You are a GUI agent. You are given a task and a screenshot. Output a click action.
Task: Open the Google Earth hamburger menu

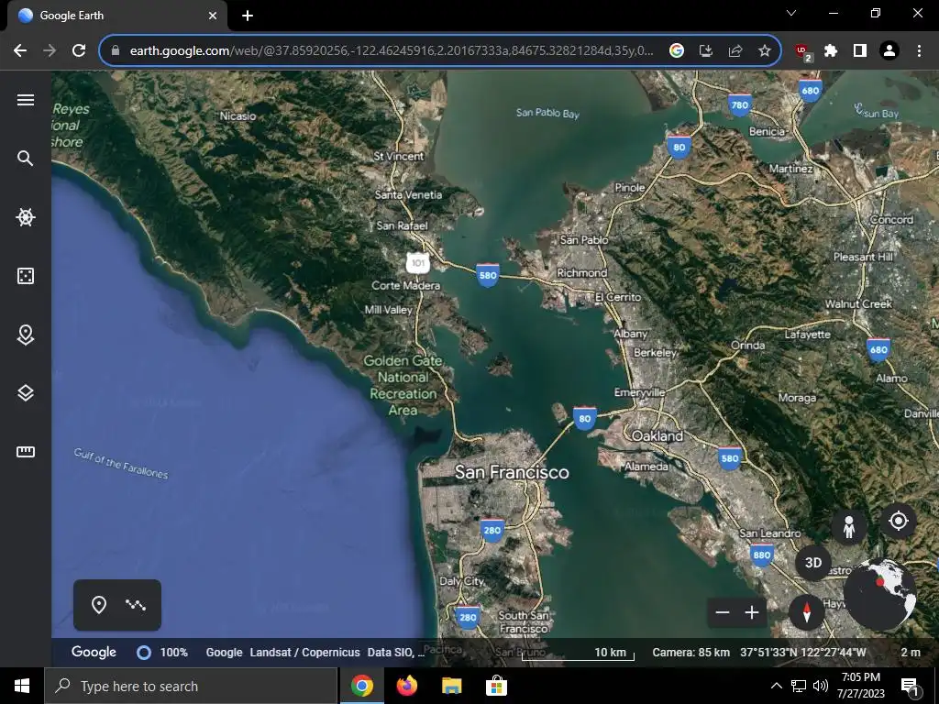[25, 100]
